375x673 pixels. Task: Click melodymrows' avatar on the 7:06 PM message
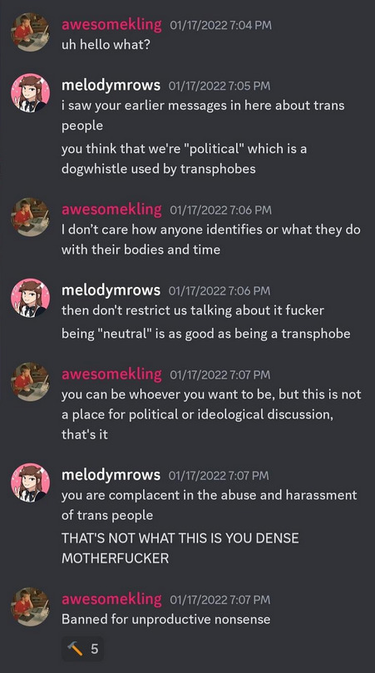[x=30, y=298]
